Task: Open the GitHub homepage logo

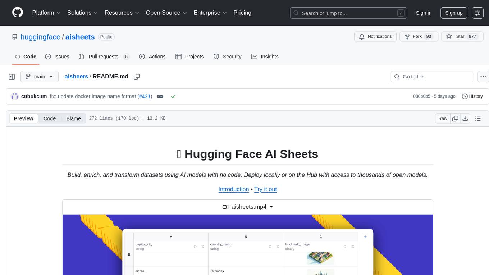Action: [x=18, y=13]
